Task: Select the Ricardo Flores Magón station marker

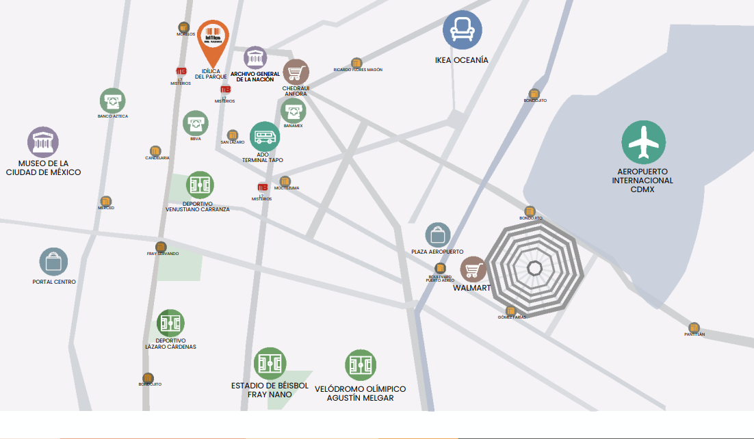Action: (x=356, y=63)
